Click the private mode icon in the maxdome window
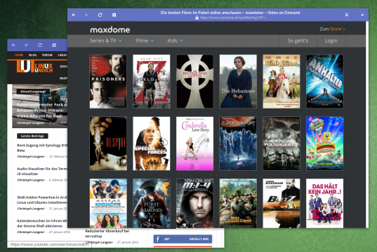 click(x=114, y=15)
